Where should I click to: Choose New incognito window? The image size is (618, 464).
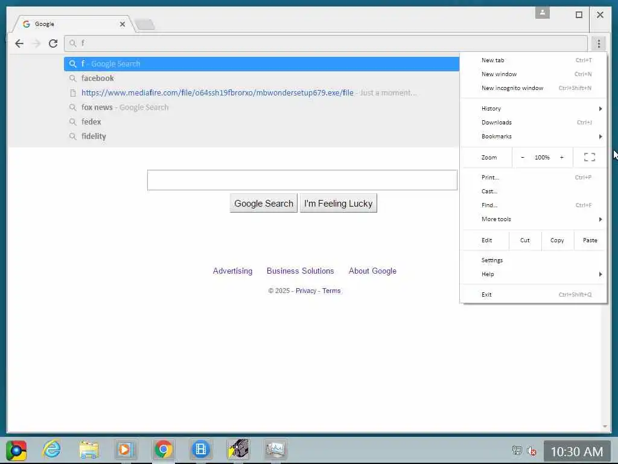[x=534, y=88]
